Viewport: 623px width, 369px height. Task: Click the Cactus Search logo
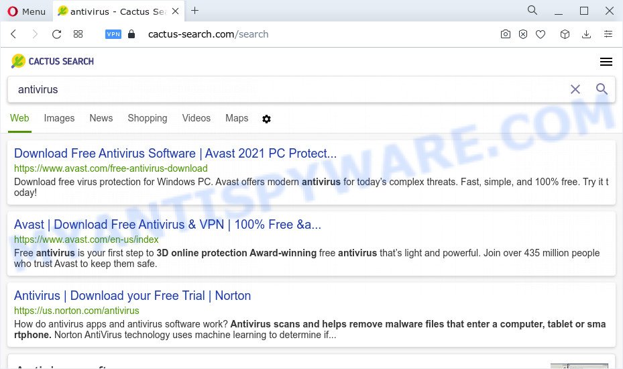point(52,61)
